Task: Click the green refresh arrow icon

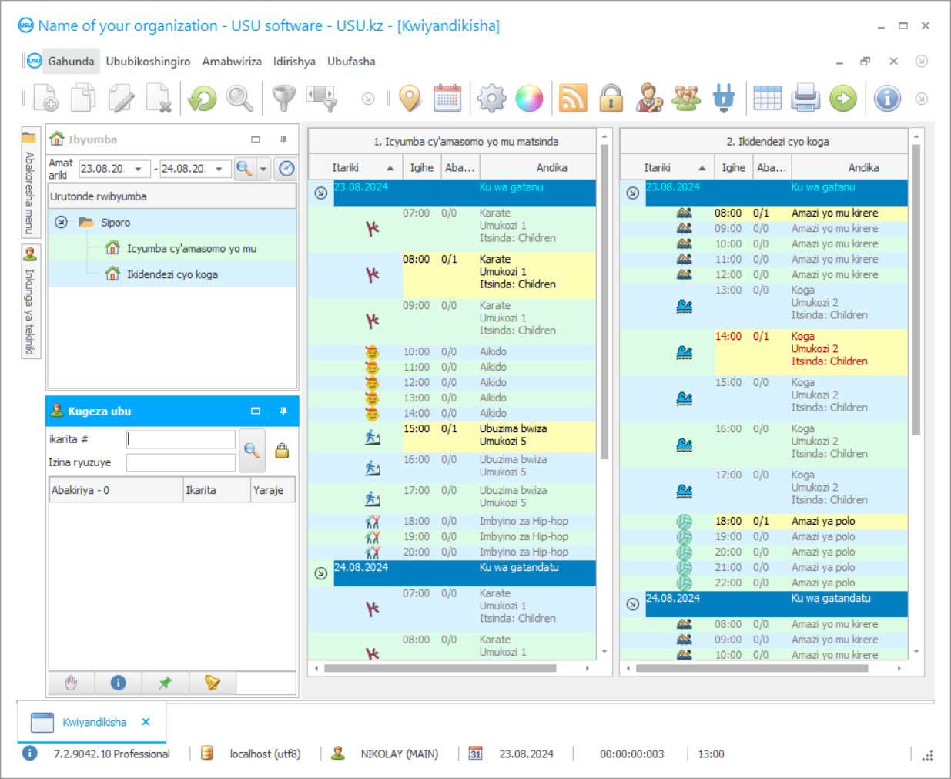Action: click(x=203, y=99)
